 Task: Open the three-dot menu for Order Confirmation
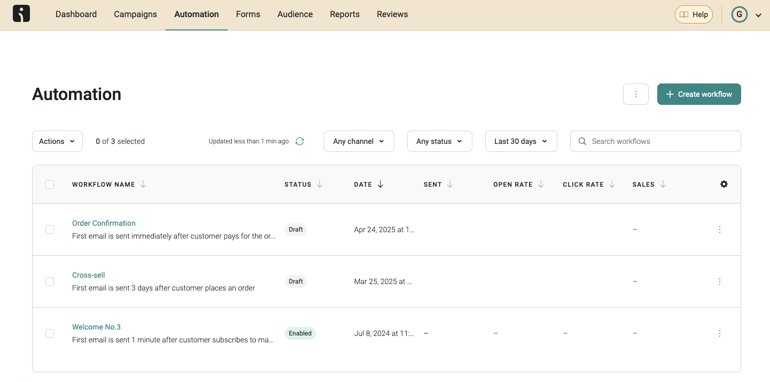[x=720, y=230]
